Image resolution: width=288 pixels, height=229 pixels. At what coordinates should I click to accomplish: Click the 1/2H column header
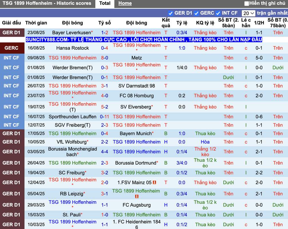point(259,23)
